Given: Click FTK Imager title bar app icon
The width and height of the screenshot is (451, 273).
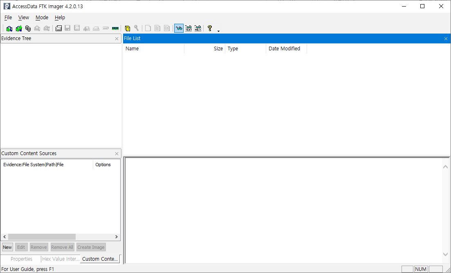Looking at the screenshot, I should pyautogui.click(x=7, y=6).
